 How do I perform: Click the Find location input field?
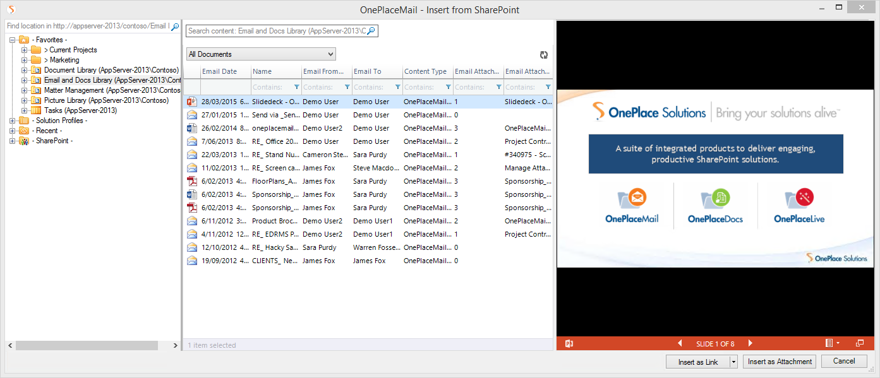coord(88,27)
